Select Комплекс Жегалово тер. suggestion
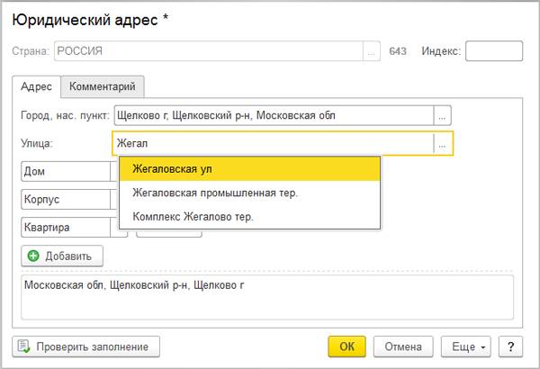Image resolution: width=540 pixels, height=369 pixels. coord(249,217)
